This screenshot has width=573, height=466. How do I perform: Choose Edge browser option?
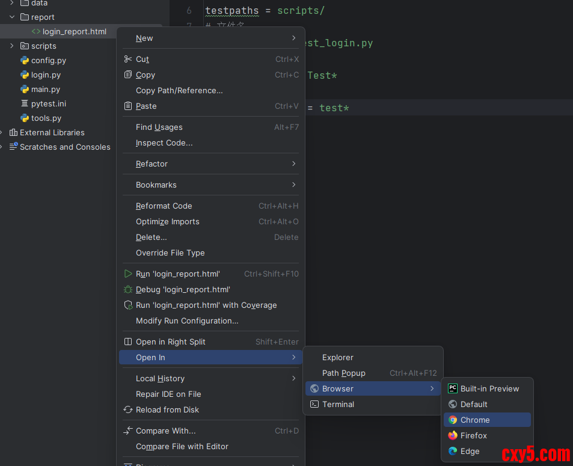pos(470,451)
